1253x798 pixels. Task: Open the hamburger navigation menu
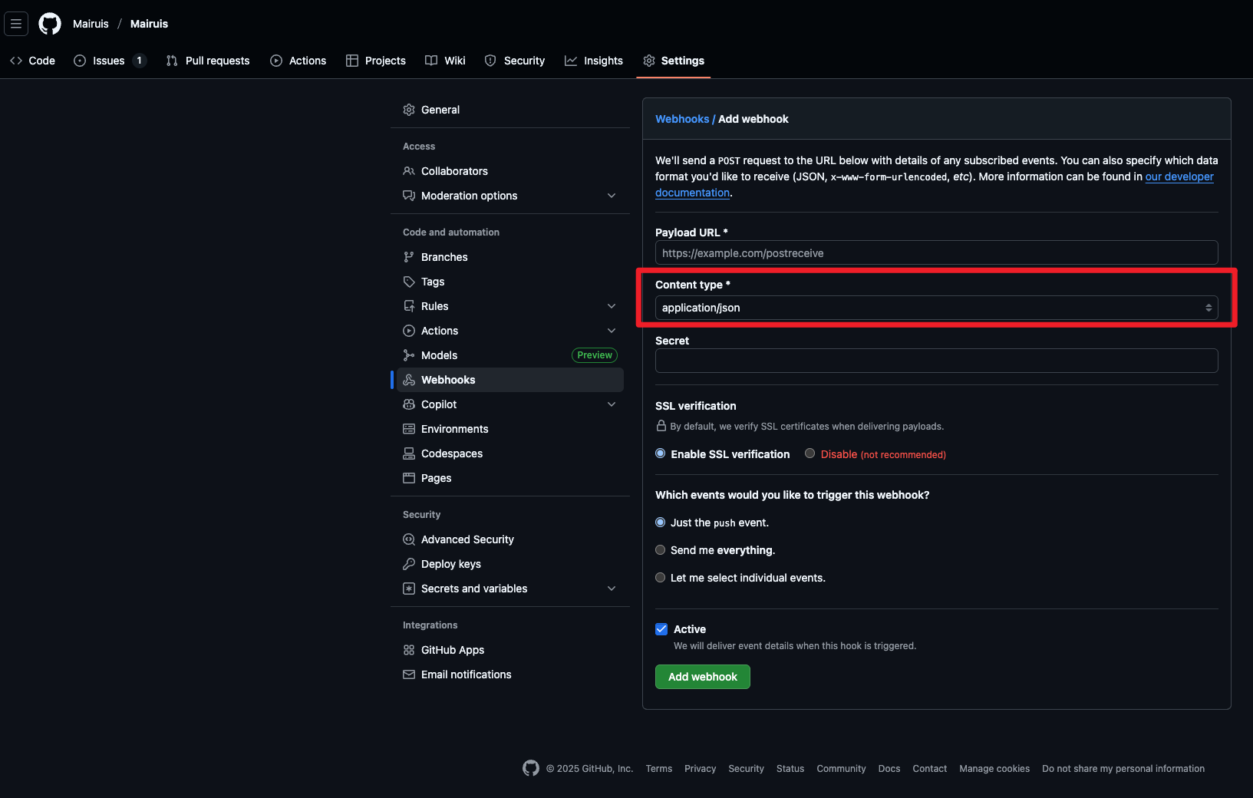(x=16, y=24)
